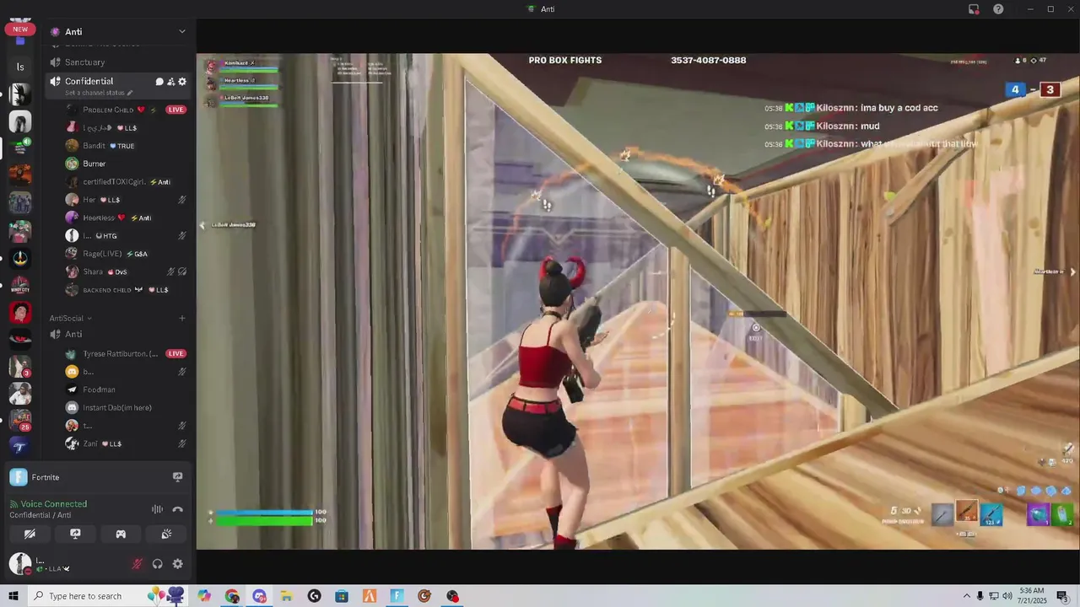
Task: Unmute the microphone
Action: click(137, 564)
